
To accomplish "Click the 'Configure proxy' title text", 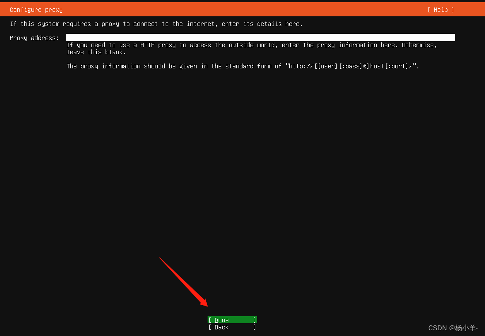I will point(36,10).
